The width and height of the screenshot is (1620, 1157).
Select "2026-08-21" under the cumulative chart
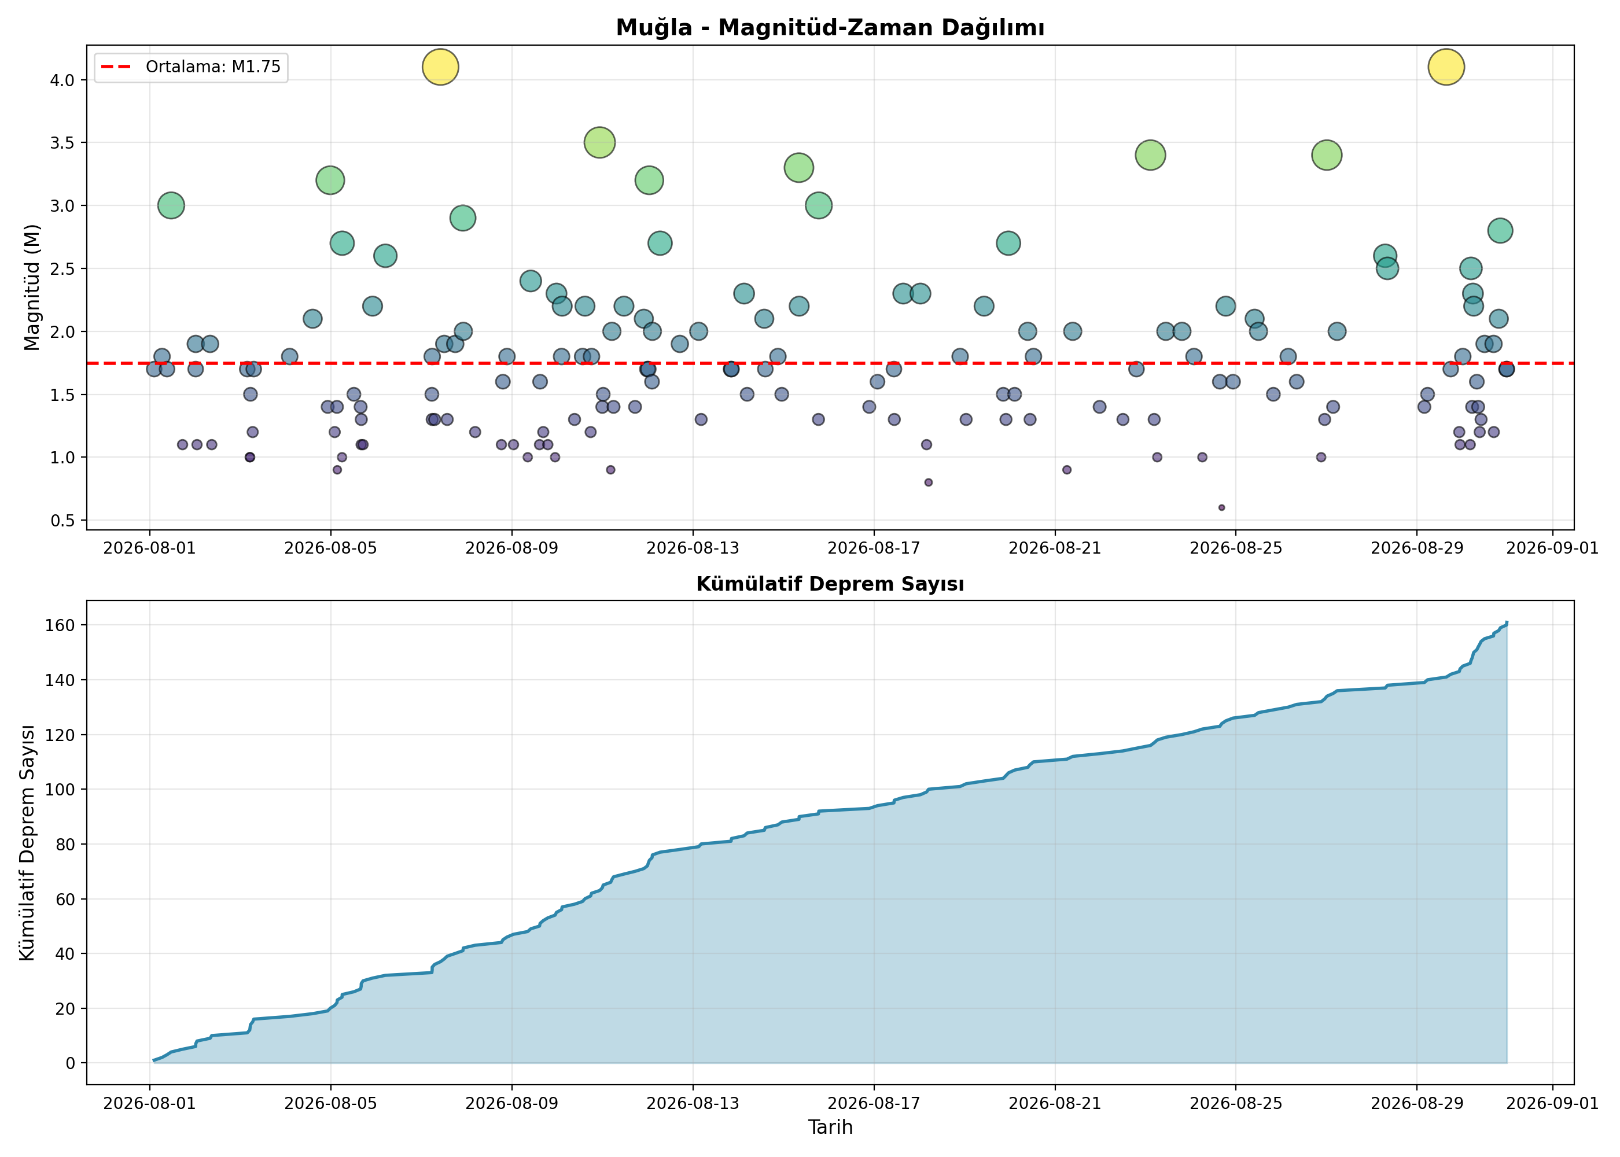(x=1055, y=1104)
